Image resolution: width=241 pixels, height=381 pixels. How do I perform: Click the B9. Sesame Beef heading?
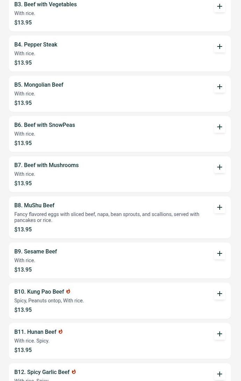pyautogui.click(x=36, y=252)
